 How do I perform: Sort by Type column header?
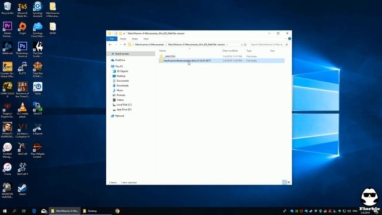[249, 51]
